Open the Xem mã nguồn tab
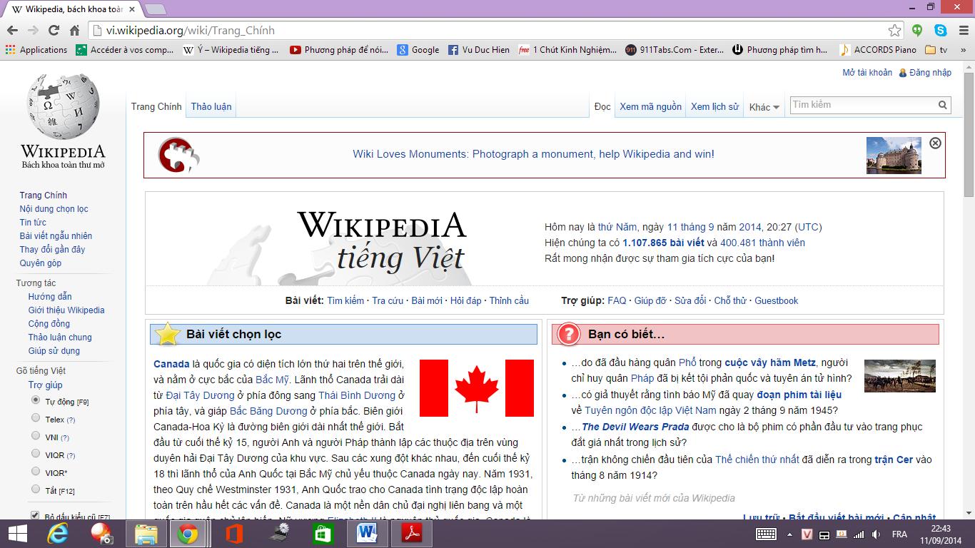Screen dimensions: 975x548 point(651,106)
